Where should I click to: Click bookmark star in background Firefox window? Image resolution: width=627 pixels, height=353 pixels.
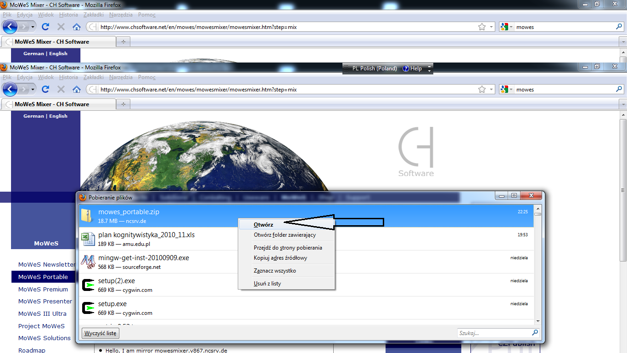tap(482, 27)
